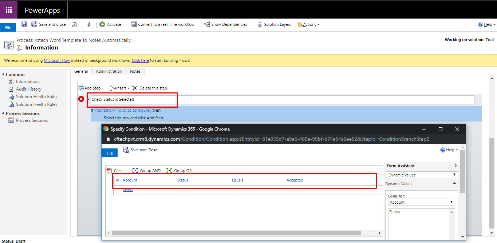The width and height of the screenshot is (497, 243).
Task: Open the 'Look for' Account dropdown
Action: coord(421,202)
